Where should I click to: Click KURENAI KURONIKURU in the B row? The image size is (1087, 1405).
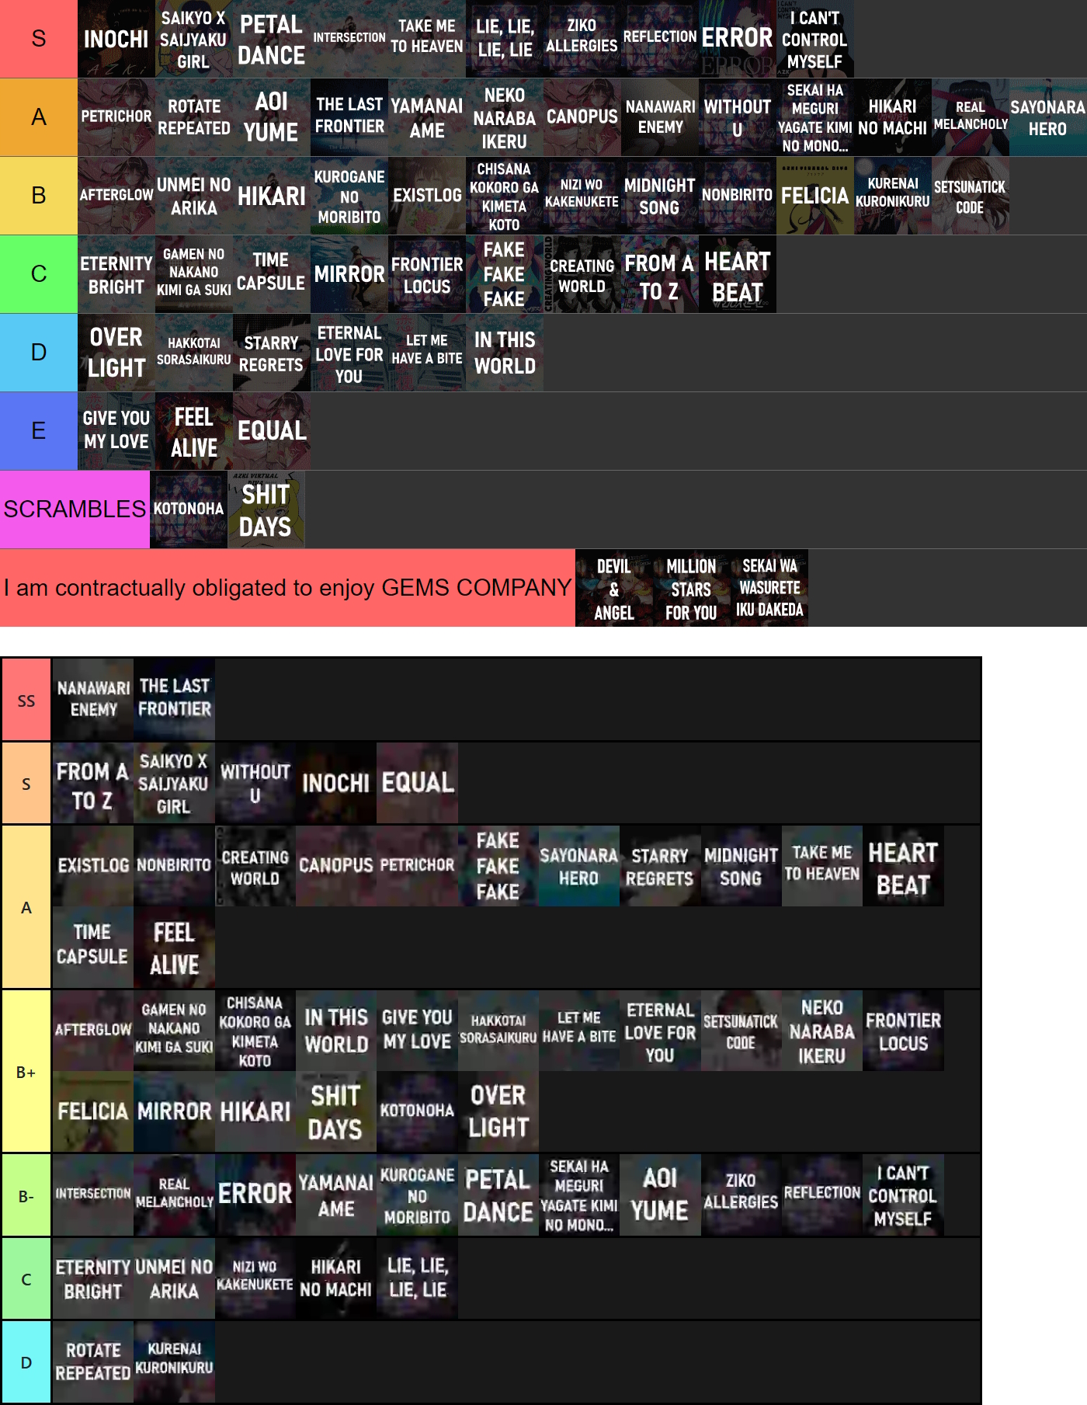point(893,196)
